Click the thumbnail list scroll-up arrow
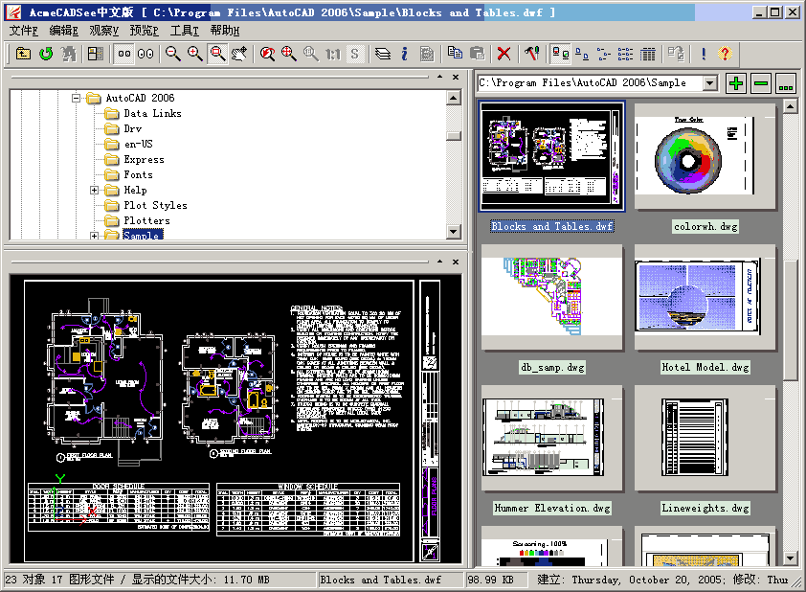This screenshot has height=592, width=806. click(790, 106)
